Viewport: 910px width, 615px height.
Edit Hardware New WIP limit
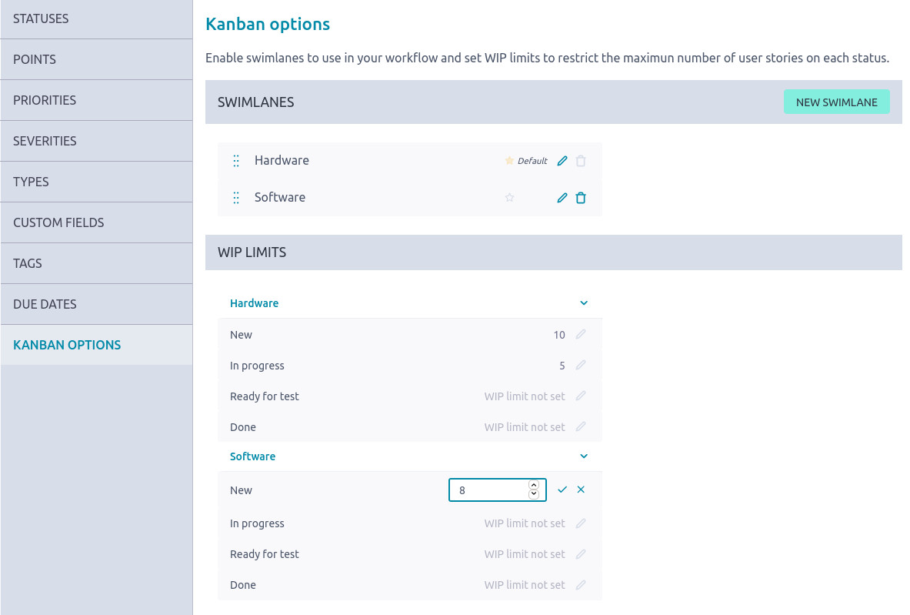(581, 335)
